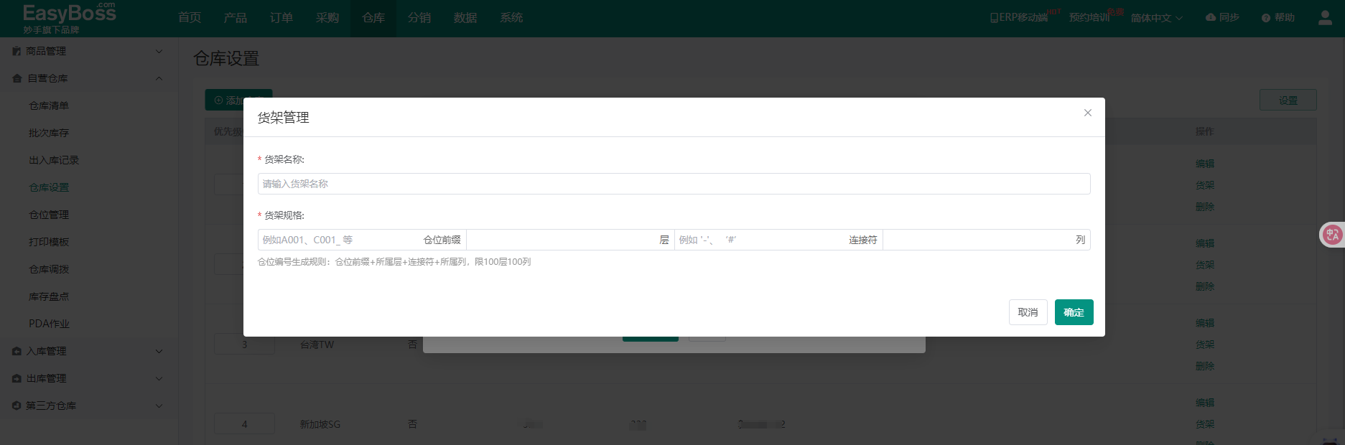Cancel with the 取消 button
The width and height of the screenshot is (1345, 445).
tap(1028, 312)
